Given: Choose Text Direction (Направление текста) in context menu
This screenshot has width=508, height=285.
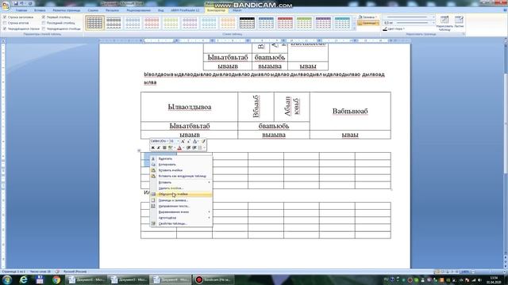Looking at the screenshot, I should (181, 206).
